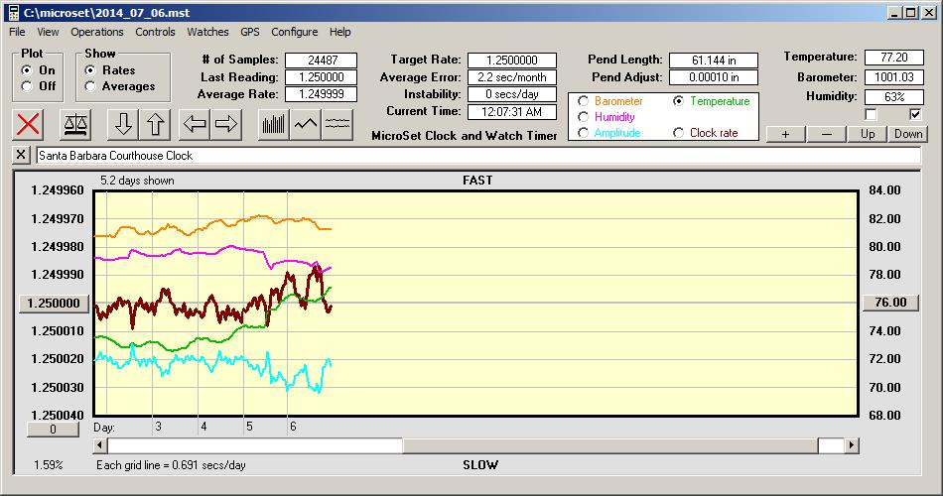Select the zigzag line plot style icon
The width and height of the screenshot is (943, 496).
pyautogui.click(x=306, y=124)
